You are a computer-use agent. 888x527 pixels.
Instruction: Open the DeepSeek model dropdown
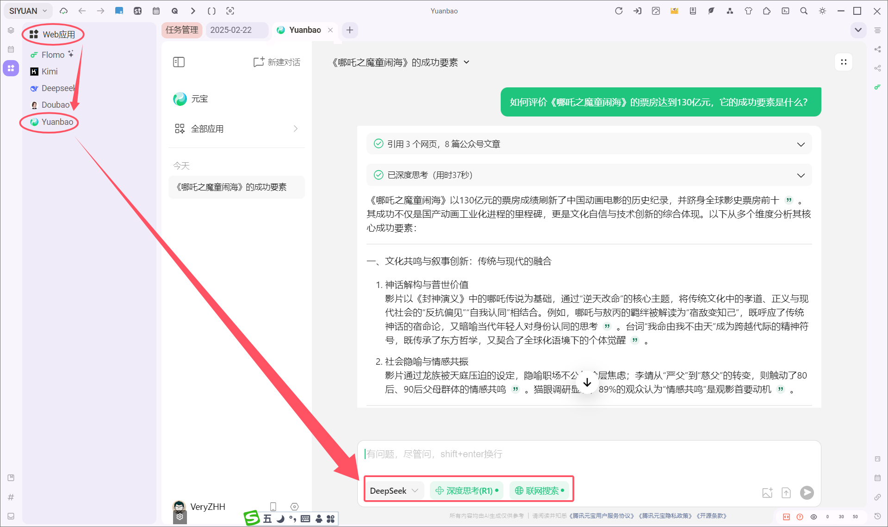click(394, 490)
